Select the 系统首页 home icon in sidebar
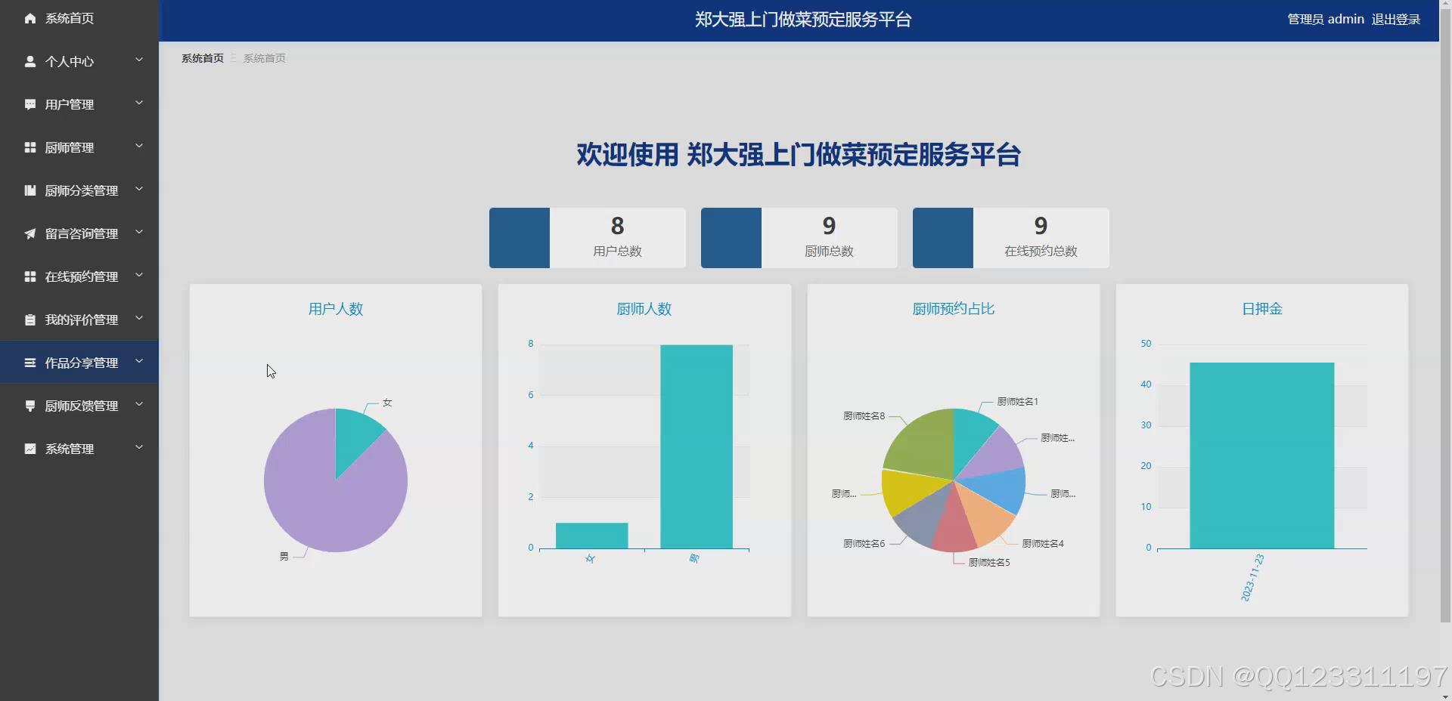This screenshot has width=1452, height=701. click(x=29, y=18)
